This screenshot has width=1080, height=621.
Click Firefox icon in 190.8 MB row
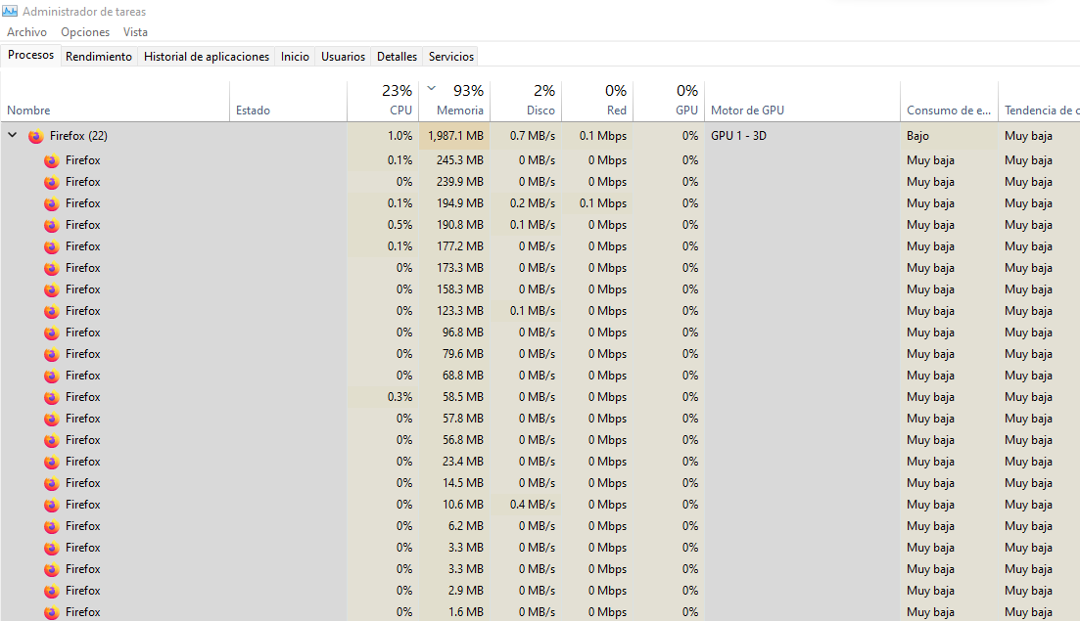click(x=51, y=226)
